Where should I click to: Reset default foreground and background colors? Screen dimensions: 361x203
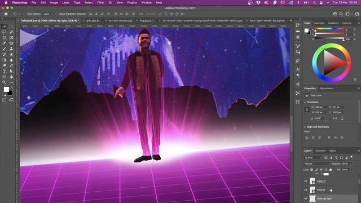[5, 95]
